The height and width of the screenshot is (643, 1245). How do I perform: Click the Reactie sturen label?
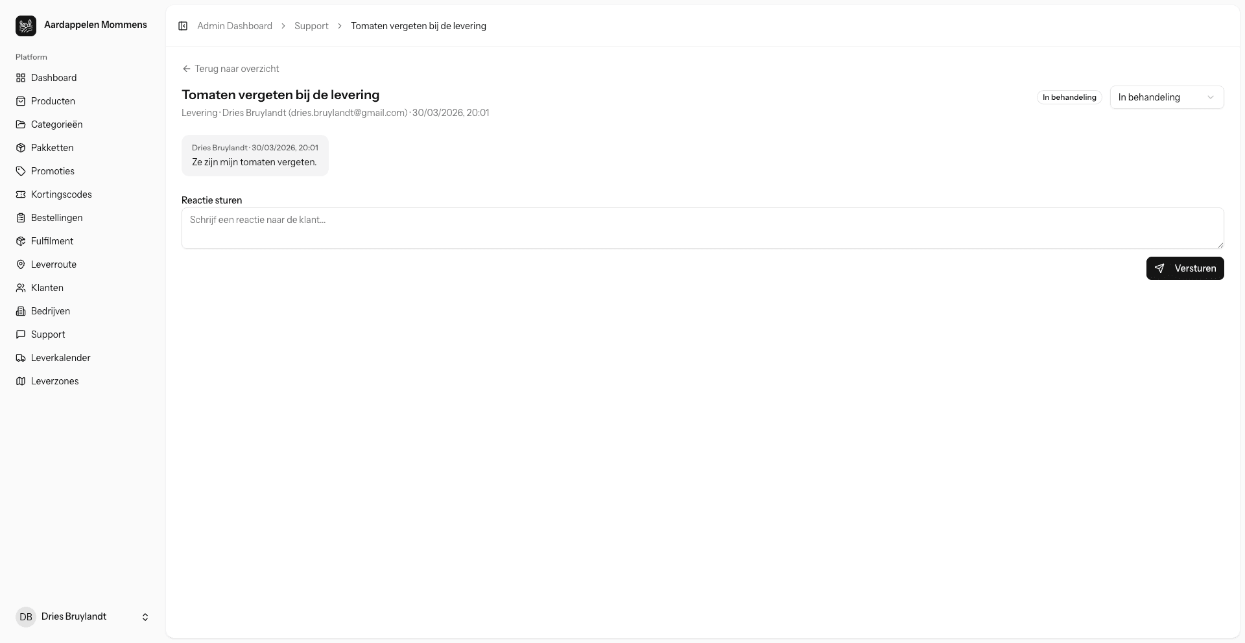211,200
